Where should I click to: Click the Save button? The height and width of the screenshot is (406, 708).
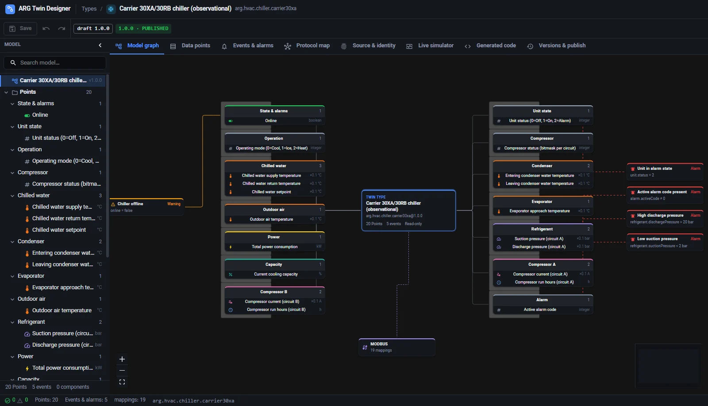click(20, 28)
